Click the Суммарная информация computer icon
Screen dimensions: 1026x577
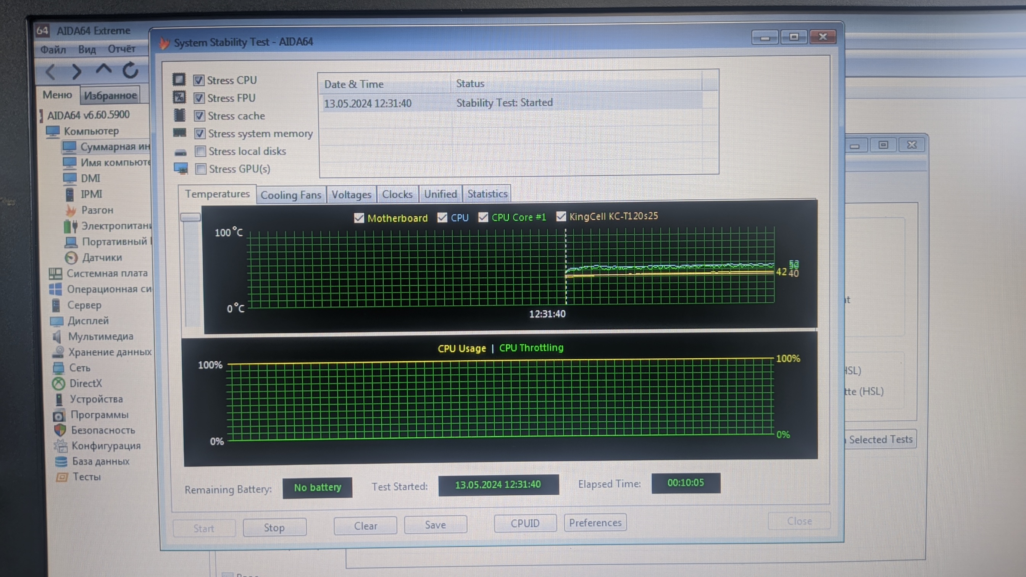tap(69, 147)
